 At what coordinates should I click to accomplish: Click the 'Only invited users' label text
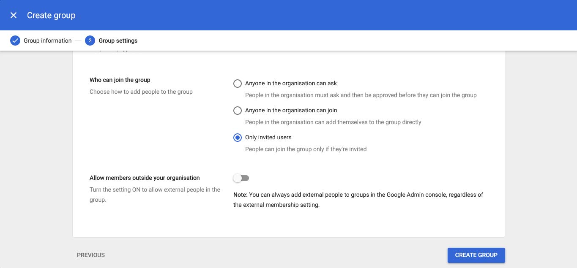[268, 138]
